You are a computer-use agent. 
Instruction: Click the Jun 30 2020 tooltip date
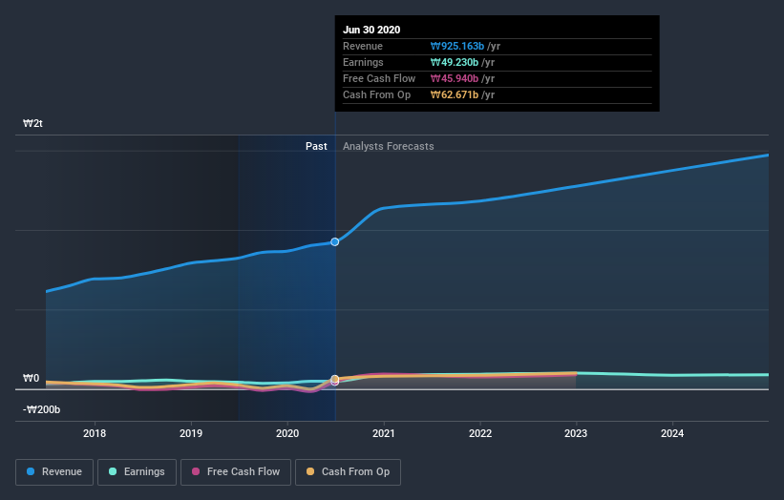coord(371,30)
